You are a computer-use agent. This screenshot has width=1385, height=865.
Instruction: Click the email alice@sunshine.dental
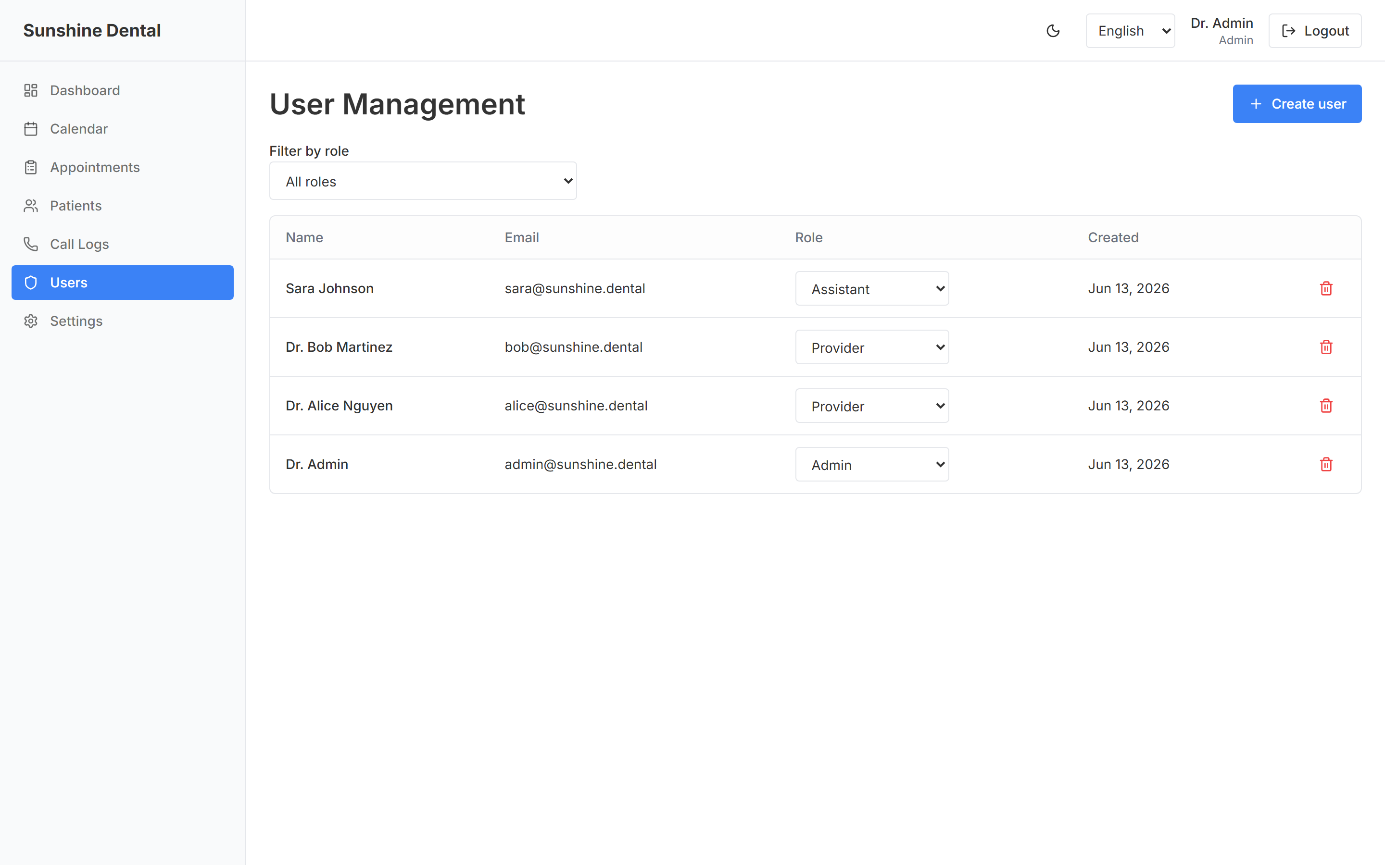576,406
